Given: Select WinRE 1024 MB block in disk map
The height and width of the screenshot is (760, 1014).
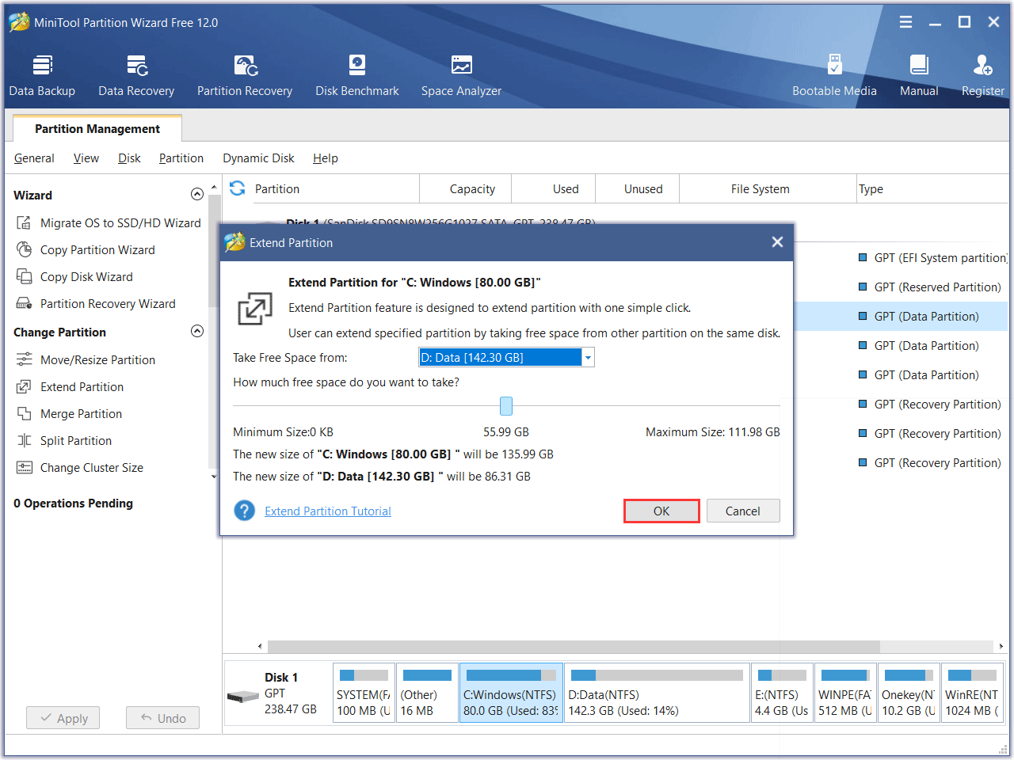Looking at the screenshot, I should coord(972,693).
